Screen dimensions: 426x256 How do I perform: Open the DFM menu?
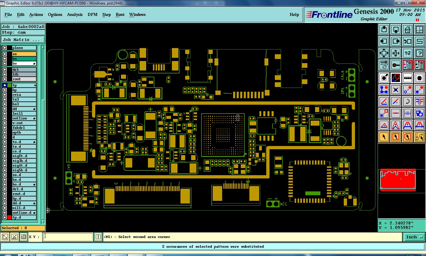pos(93,14)
